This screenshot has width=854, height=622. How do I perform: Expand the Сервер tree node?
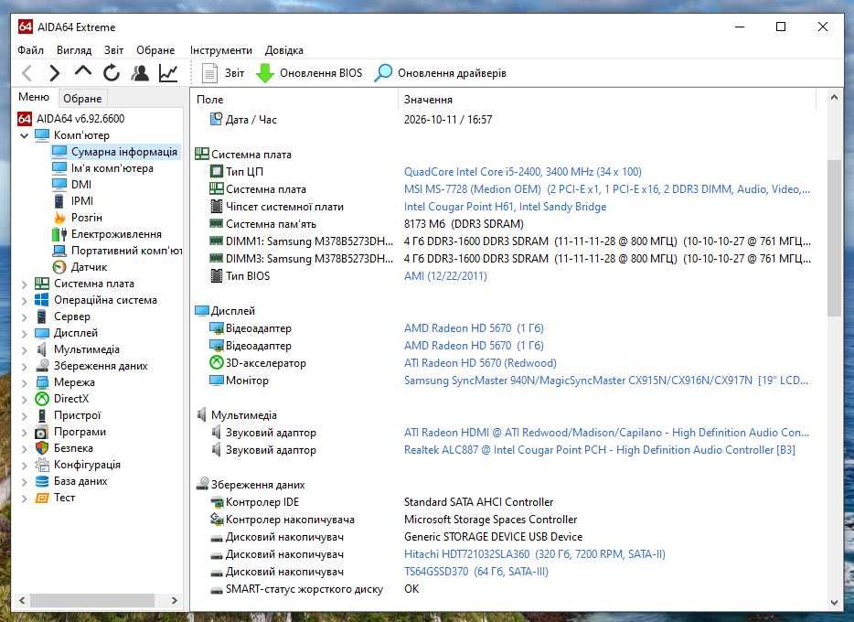tap(24, 316)
